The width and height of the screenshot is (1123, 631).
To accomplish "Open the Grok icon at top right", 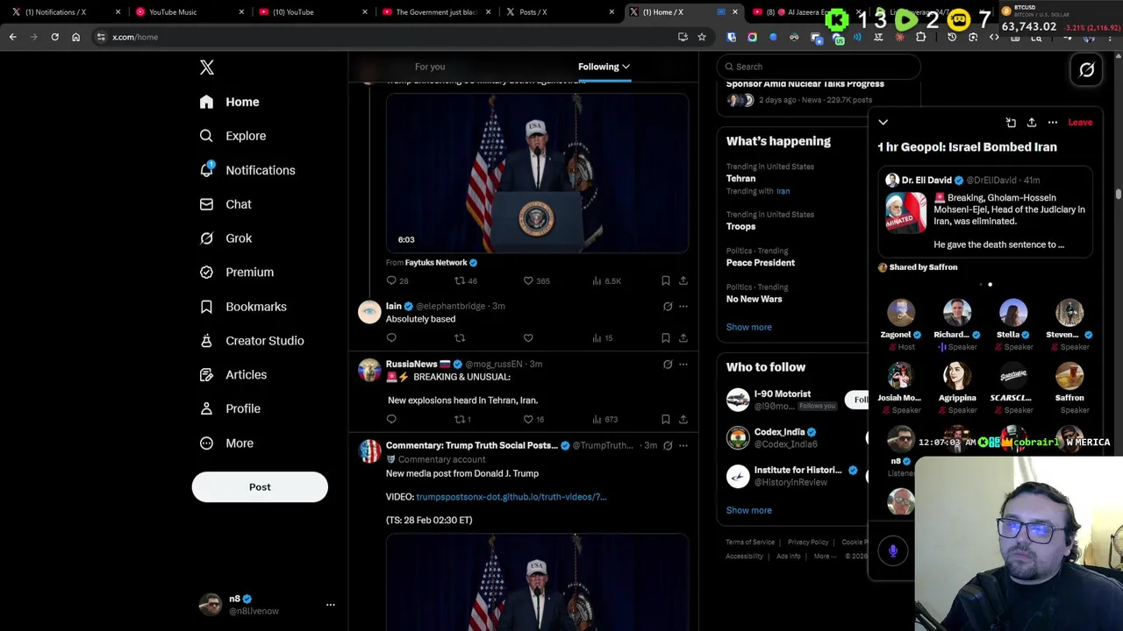I will (1087, 70).
